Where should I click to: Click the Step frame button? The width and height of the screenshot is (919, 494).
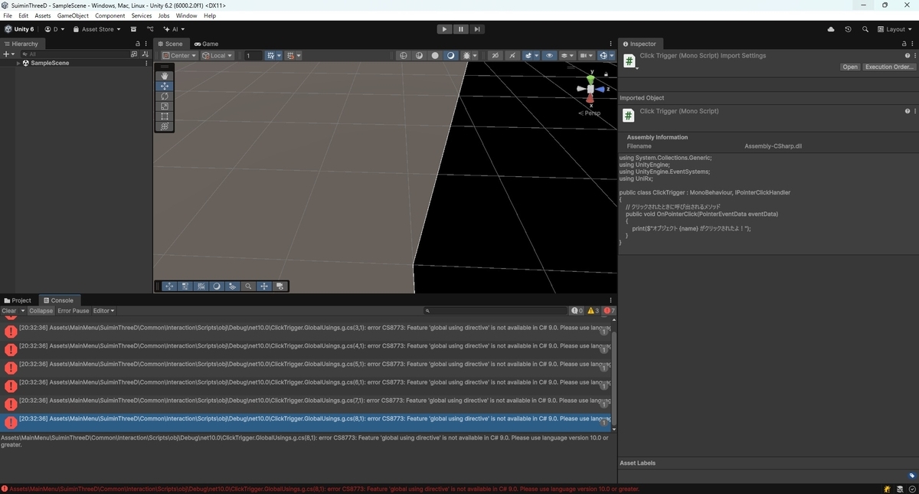(x=477, y=29)
